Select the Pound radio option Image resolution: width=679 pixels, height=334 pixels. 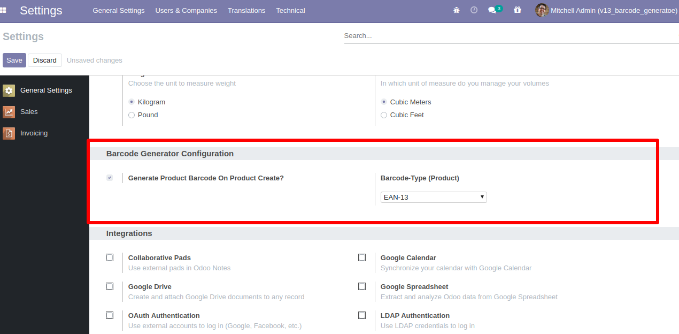pyautogui.click(x=132, y=115)
